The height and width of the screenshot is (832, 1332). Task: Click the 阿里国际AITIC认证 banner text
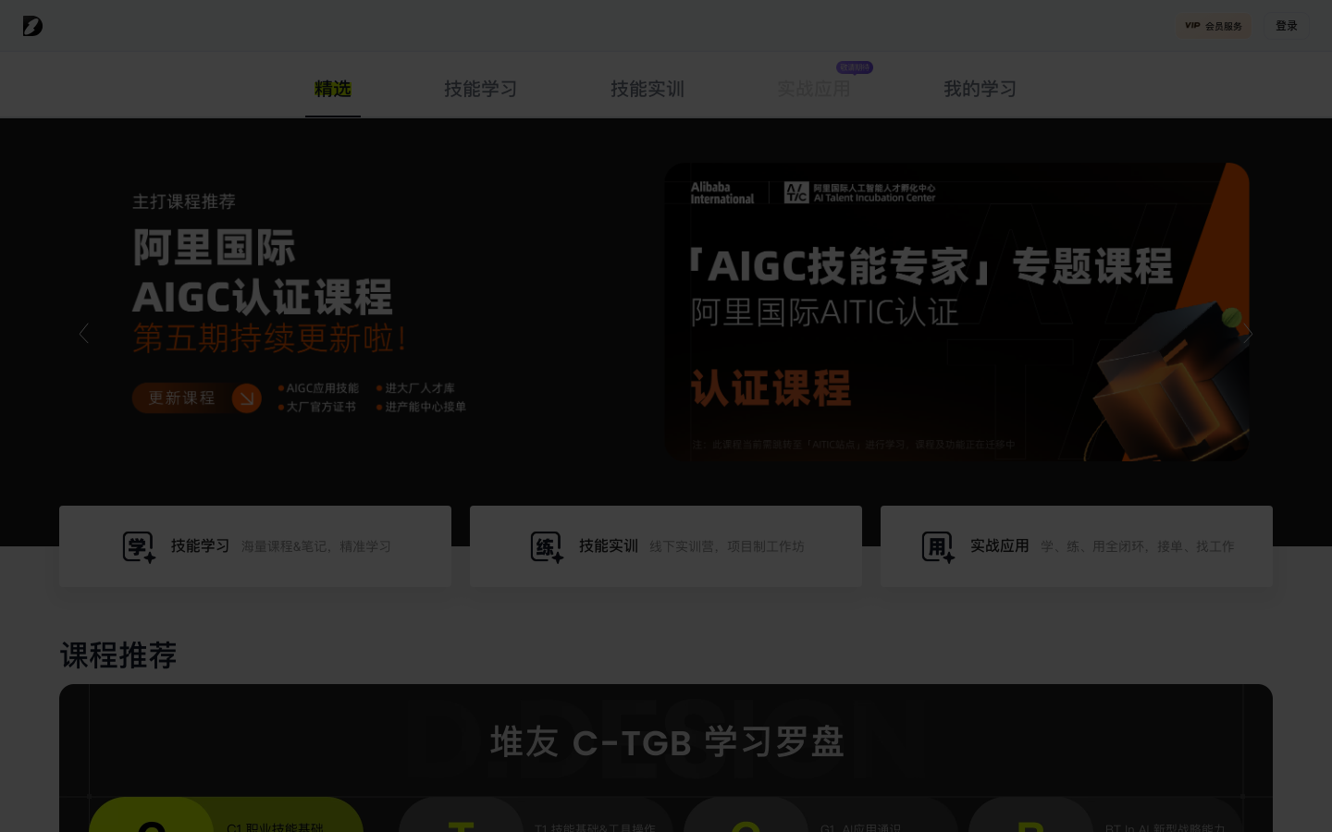(824, 312)
